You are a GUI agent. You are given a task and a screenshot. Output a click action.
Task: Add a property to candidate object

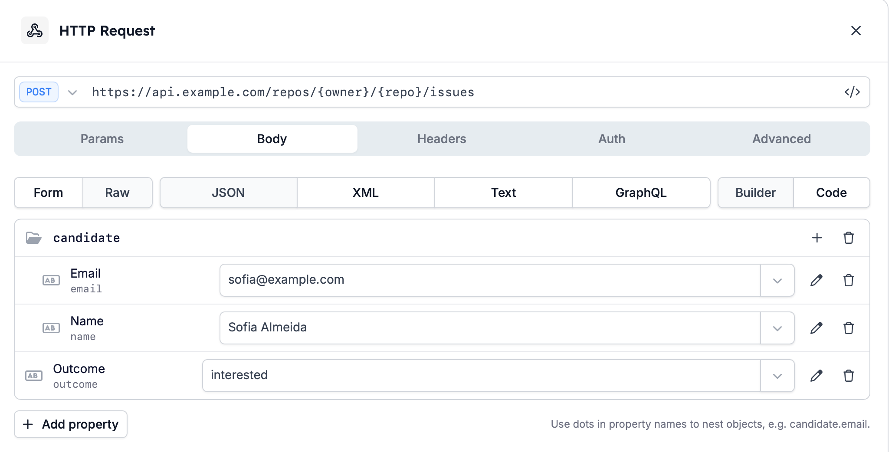pos(817,238)
